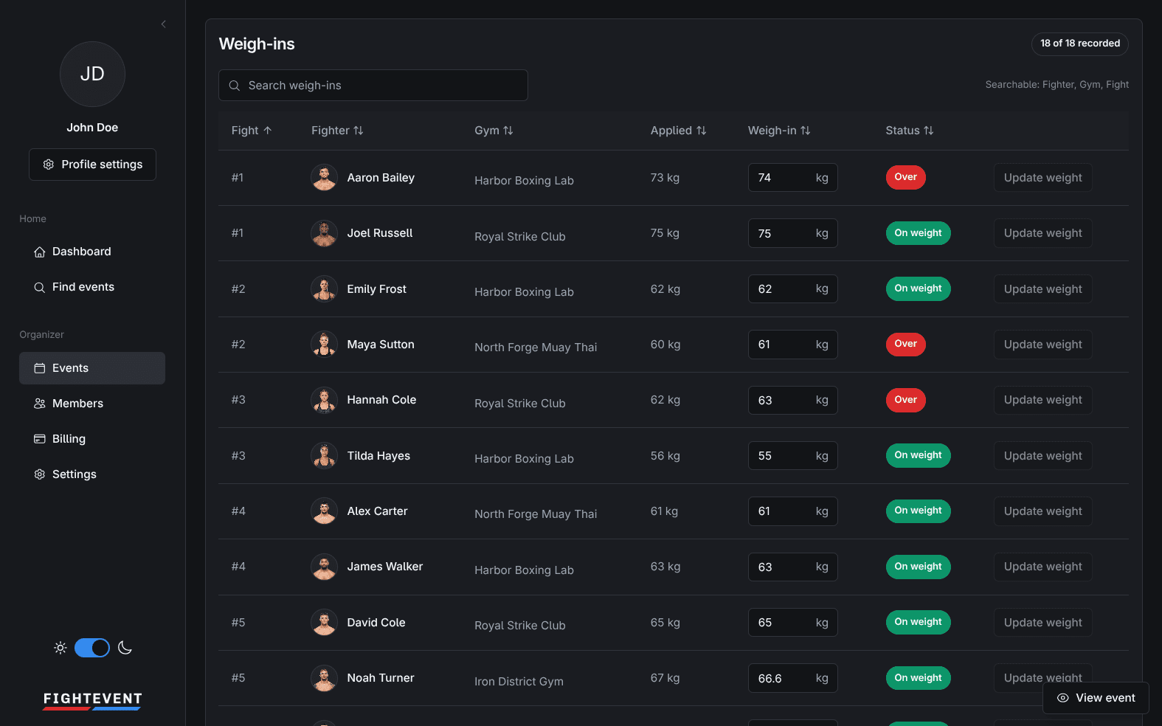Click applied weight 73 kg for Aaron Bailey

point(665,178)
